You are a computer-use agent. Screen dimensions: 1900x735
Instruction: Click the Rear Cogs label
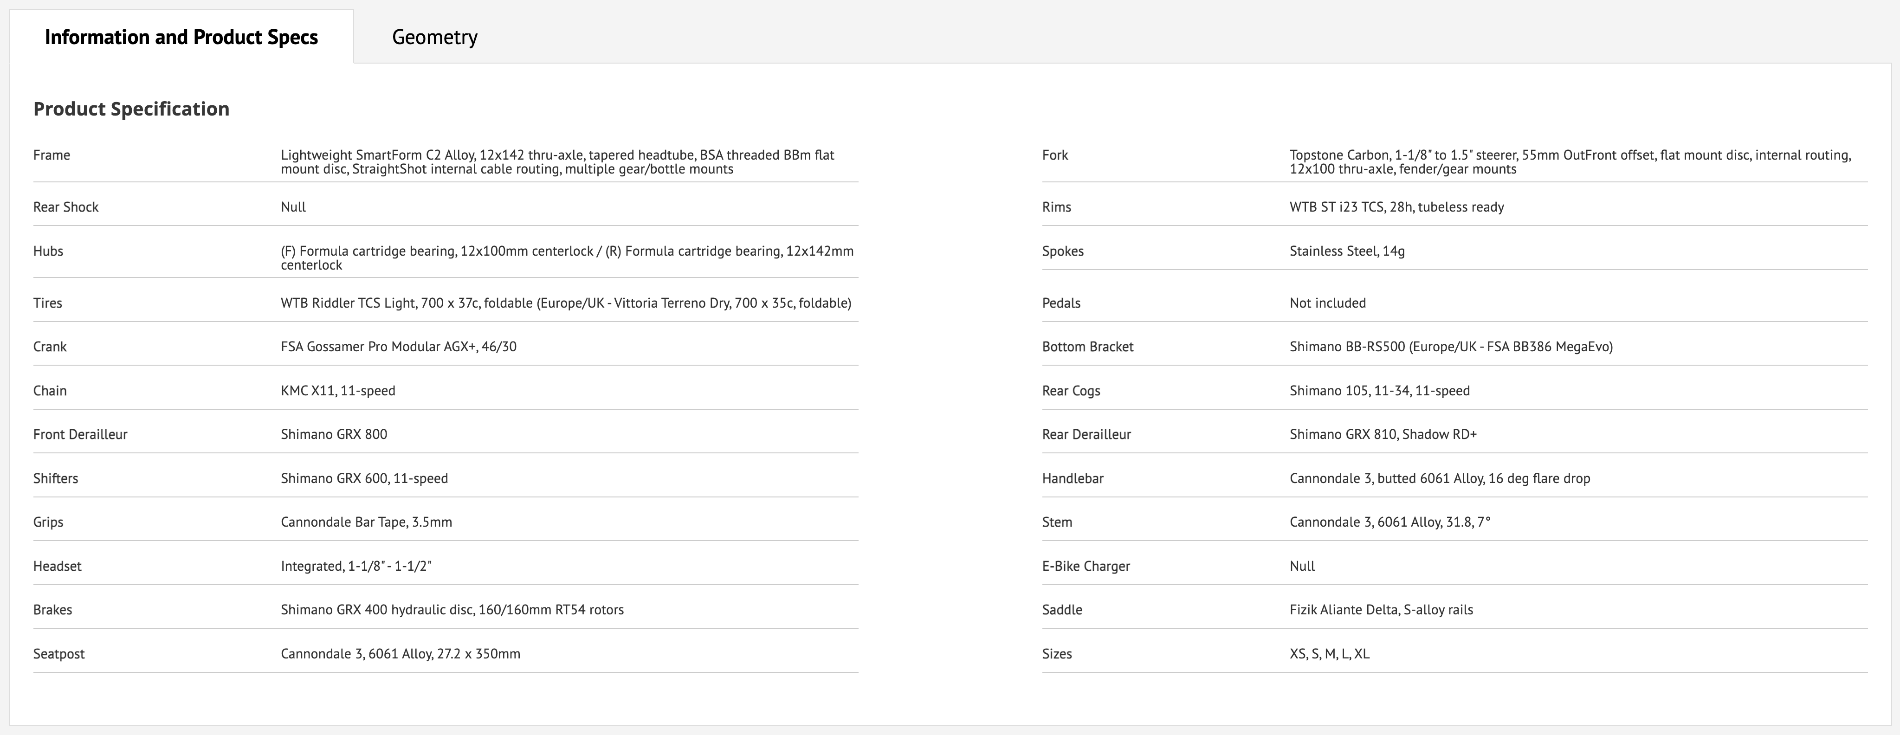pos(1071,391)
